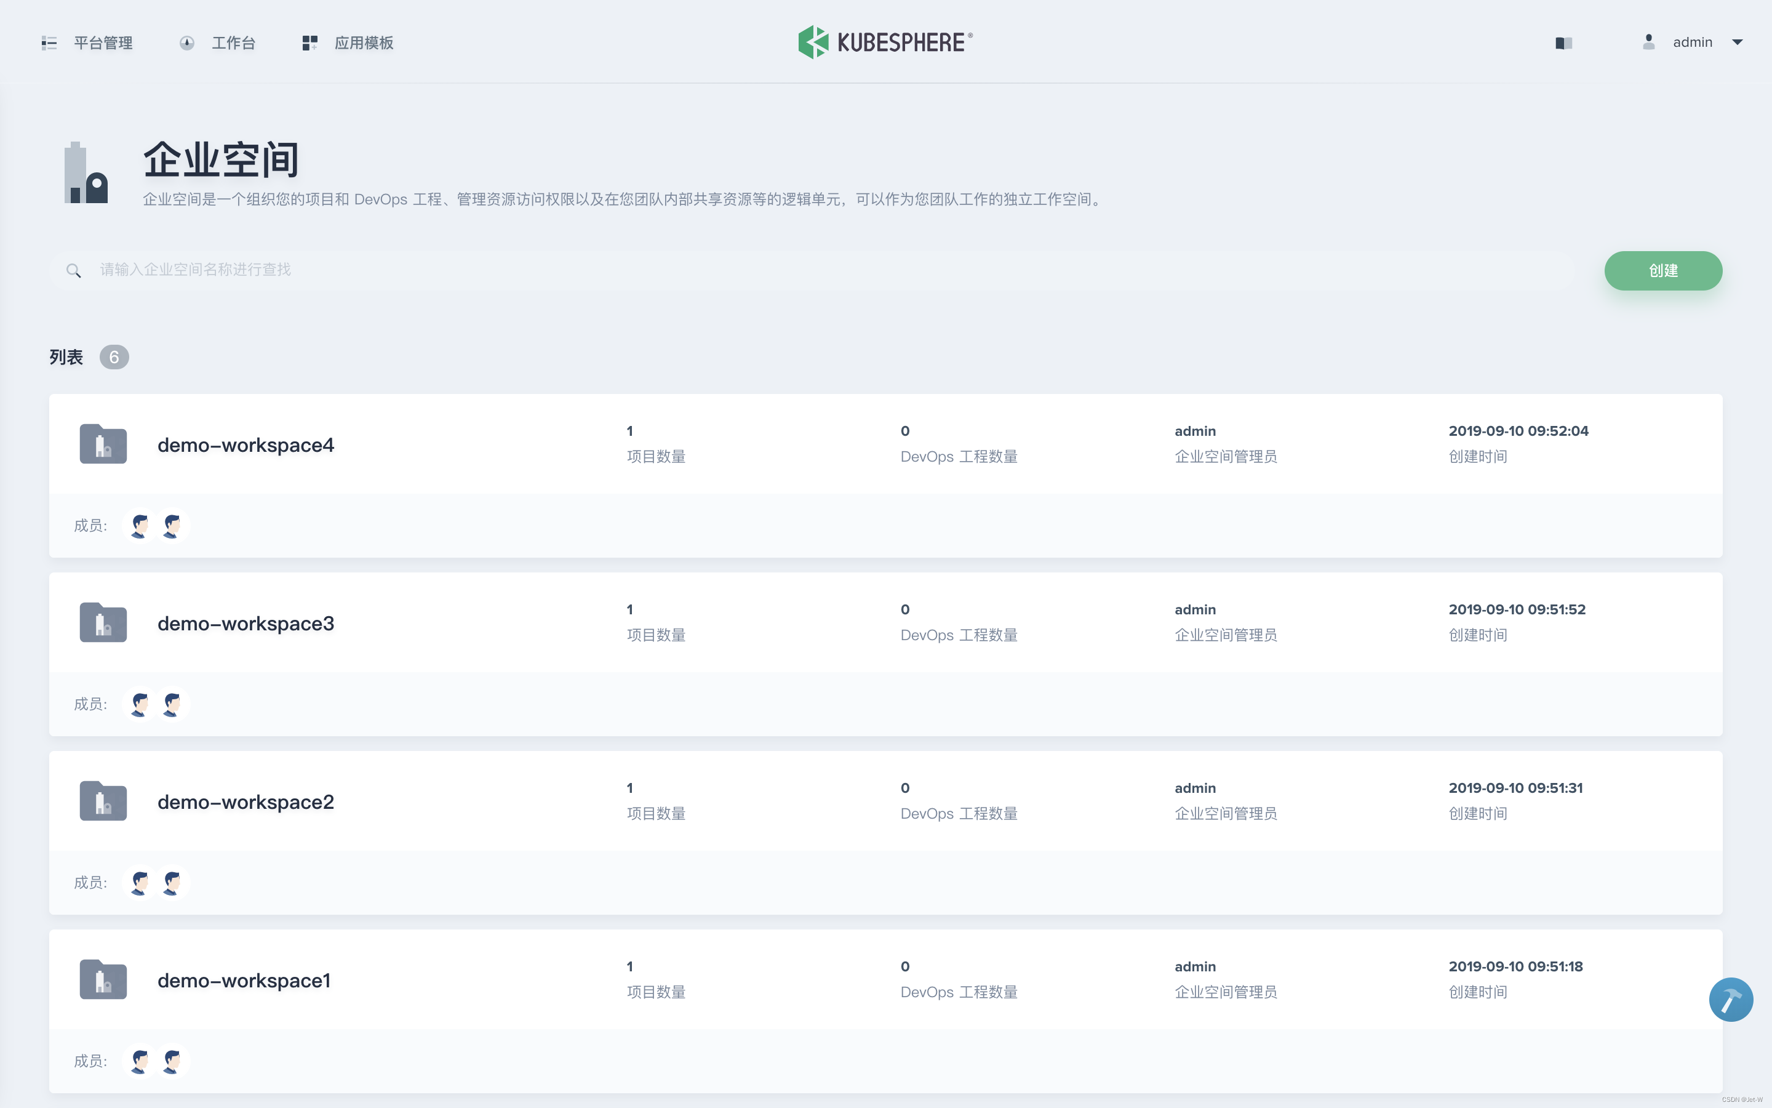Image resolution: width=1772 pixels, height=1108 pixels.
Task: Click the KubeSphere logo
Action: pos(885,42)
